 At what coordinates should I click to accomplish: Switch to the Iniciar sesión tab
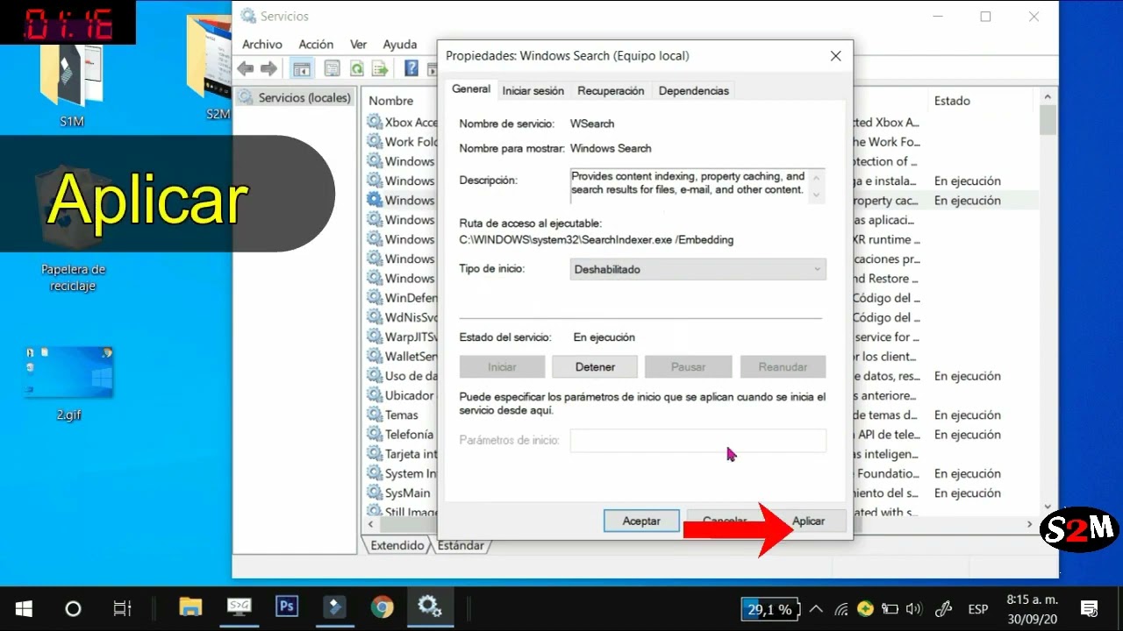click(533, 90)
